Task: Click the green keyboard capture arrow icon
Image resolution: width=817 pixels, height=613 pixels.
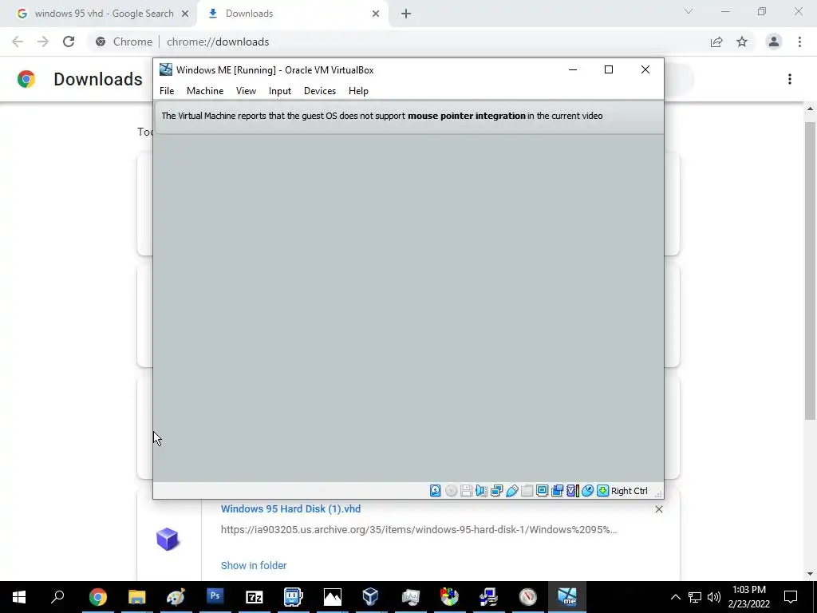Action: pyautogui.click(x=602, y=491)
